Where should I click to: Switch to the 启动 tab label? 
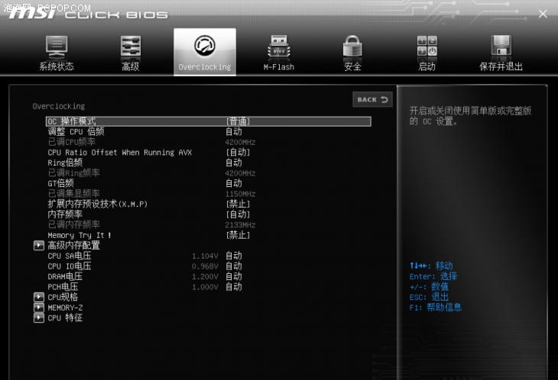[427, 66]
